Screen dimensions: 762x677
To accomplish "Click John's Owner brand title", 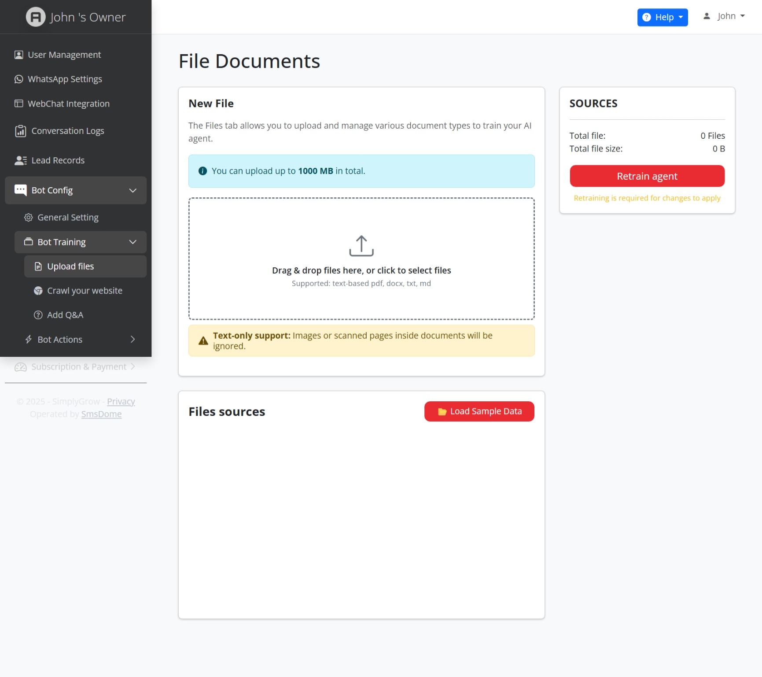I will point(88,17).
